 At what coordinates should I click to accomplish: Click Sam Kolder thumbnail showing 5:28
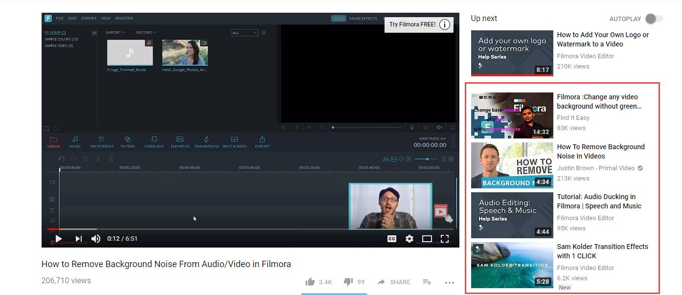pyautogui.click(x=512, y=265)
